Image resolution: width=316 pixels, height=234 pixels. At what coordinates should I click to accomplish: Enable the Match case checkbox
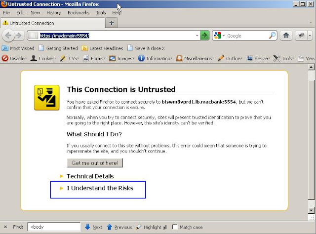[175, 227]
